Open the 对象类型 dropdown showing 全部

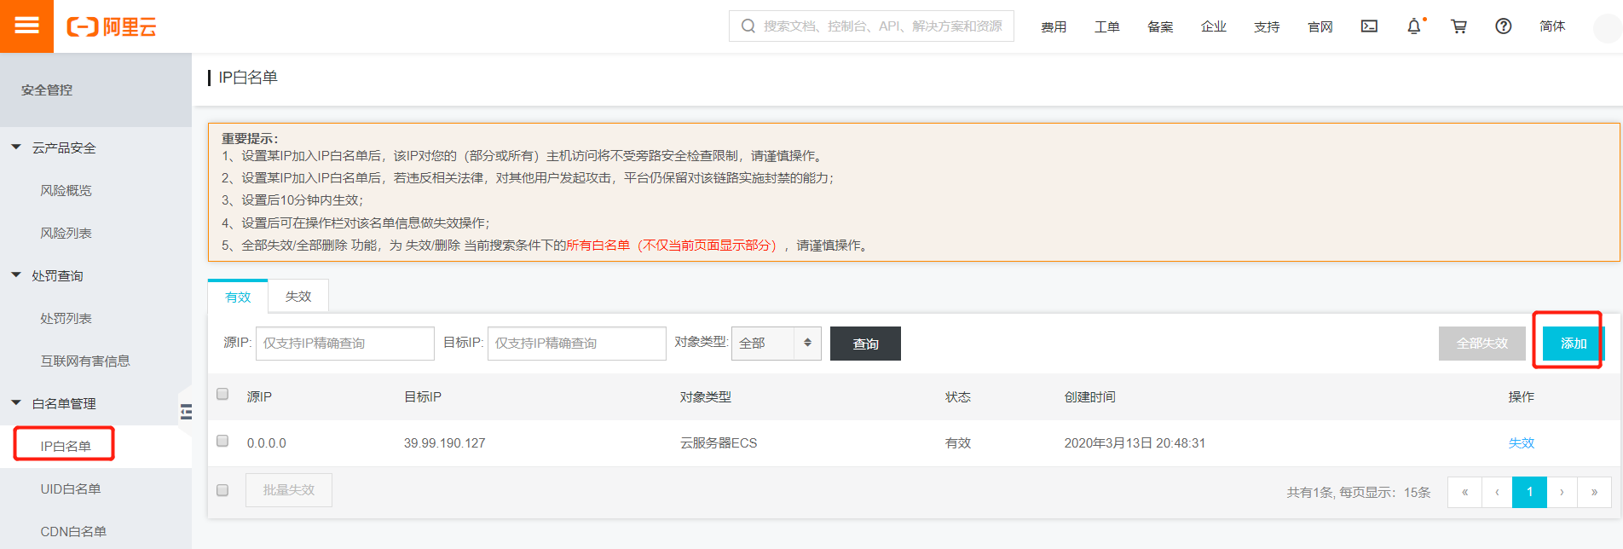(x=777, y=343)
